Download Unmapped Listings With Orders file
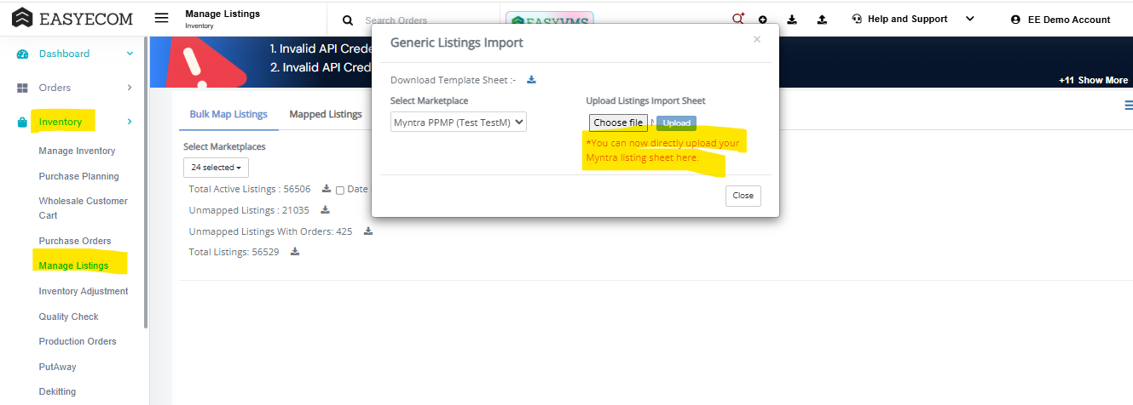1133x405 pixels. click(x=367, y=231)
